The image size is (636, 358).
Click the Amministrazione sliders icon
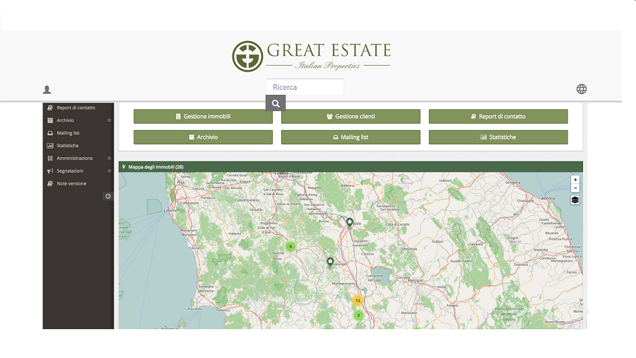50,158
